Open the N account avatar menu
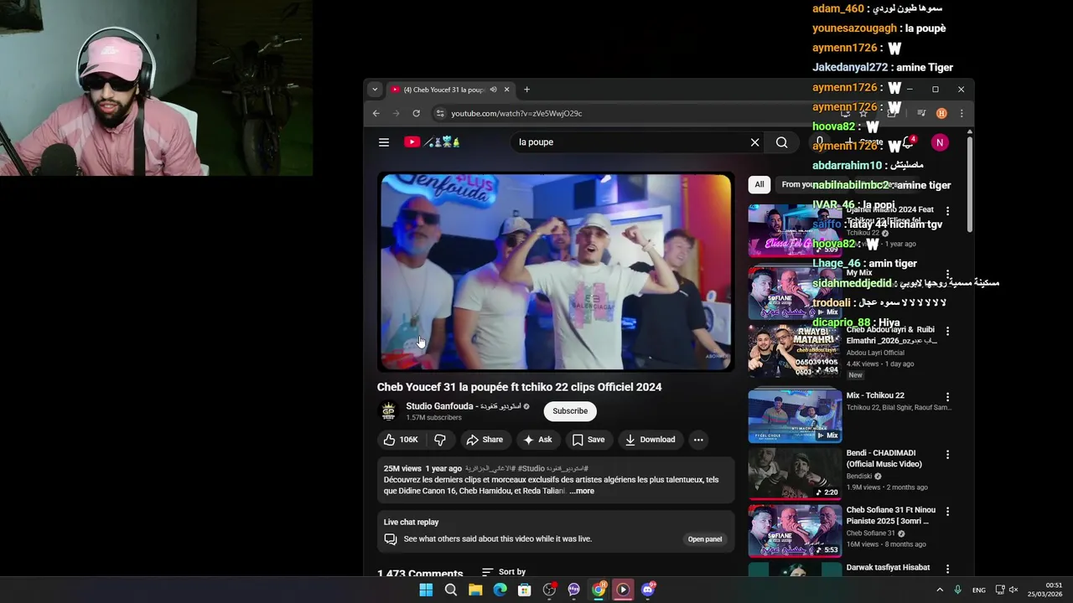 [x=940, y=142]
